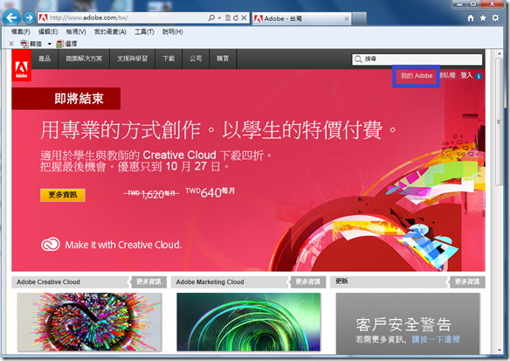510x361 pixels.
Task: Open the browser home icon
Action: pyautogui.click(x=471, y=17)
